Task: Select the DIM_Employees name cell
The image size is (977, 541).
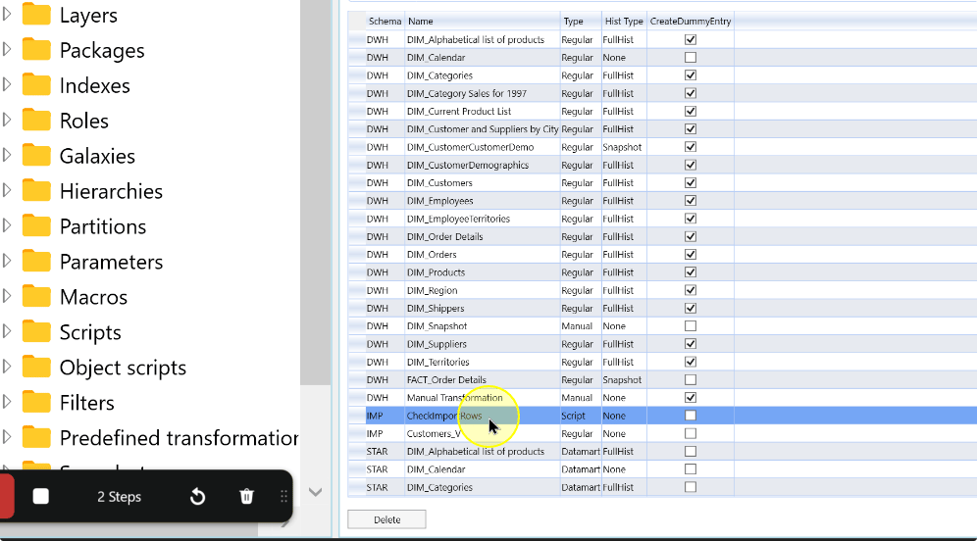Action: click(483, 201)
